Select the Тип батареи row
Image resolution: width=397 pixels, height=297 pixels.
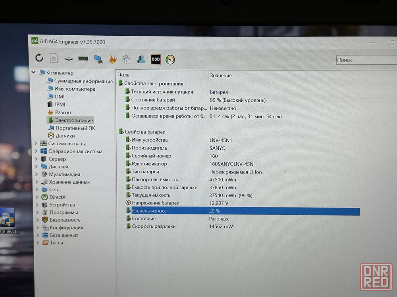pyautogui.click(x=194, y=172)
